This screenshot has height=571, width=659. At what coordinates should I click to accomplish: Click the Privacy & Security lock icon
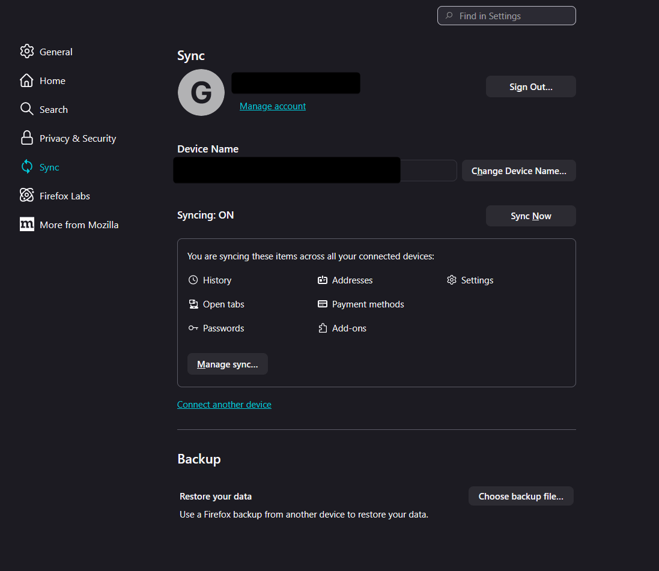26,138
